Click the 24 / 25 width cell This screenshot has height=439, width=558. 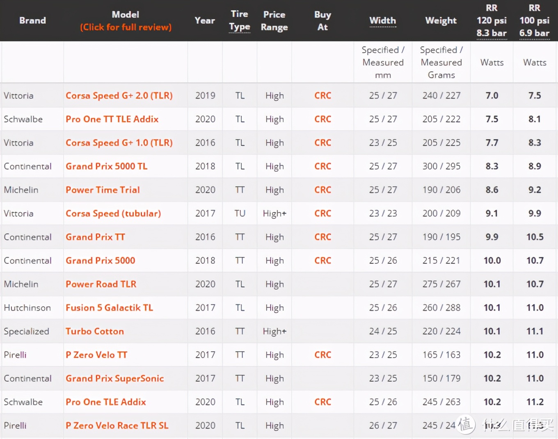pos(383,331)
